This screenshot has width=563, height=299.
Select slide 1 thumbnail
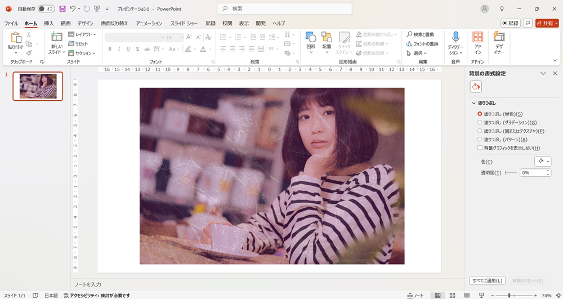point(38,86)
